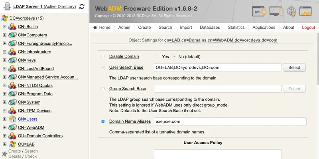
Task: Open the Statistics menu
Action: tap(236, 27)
